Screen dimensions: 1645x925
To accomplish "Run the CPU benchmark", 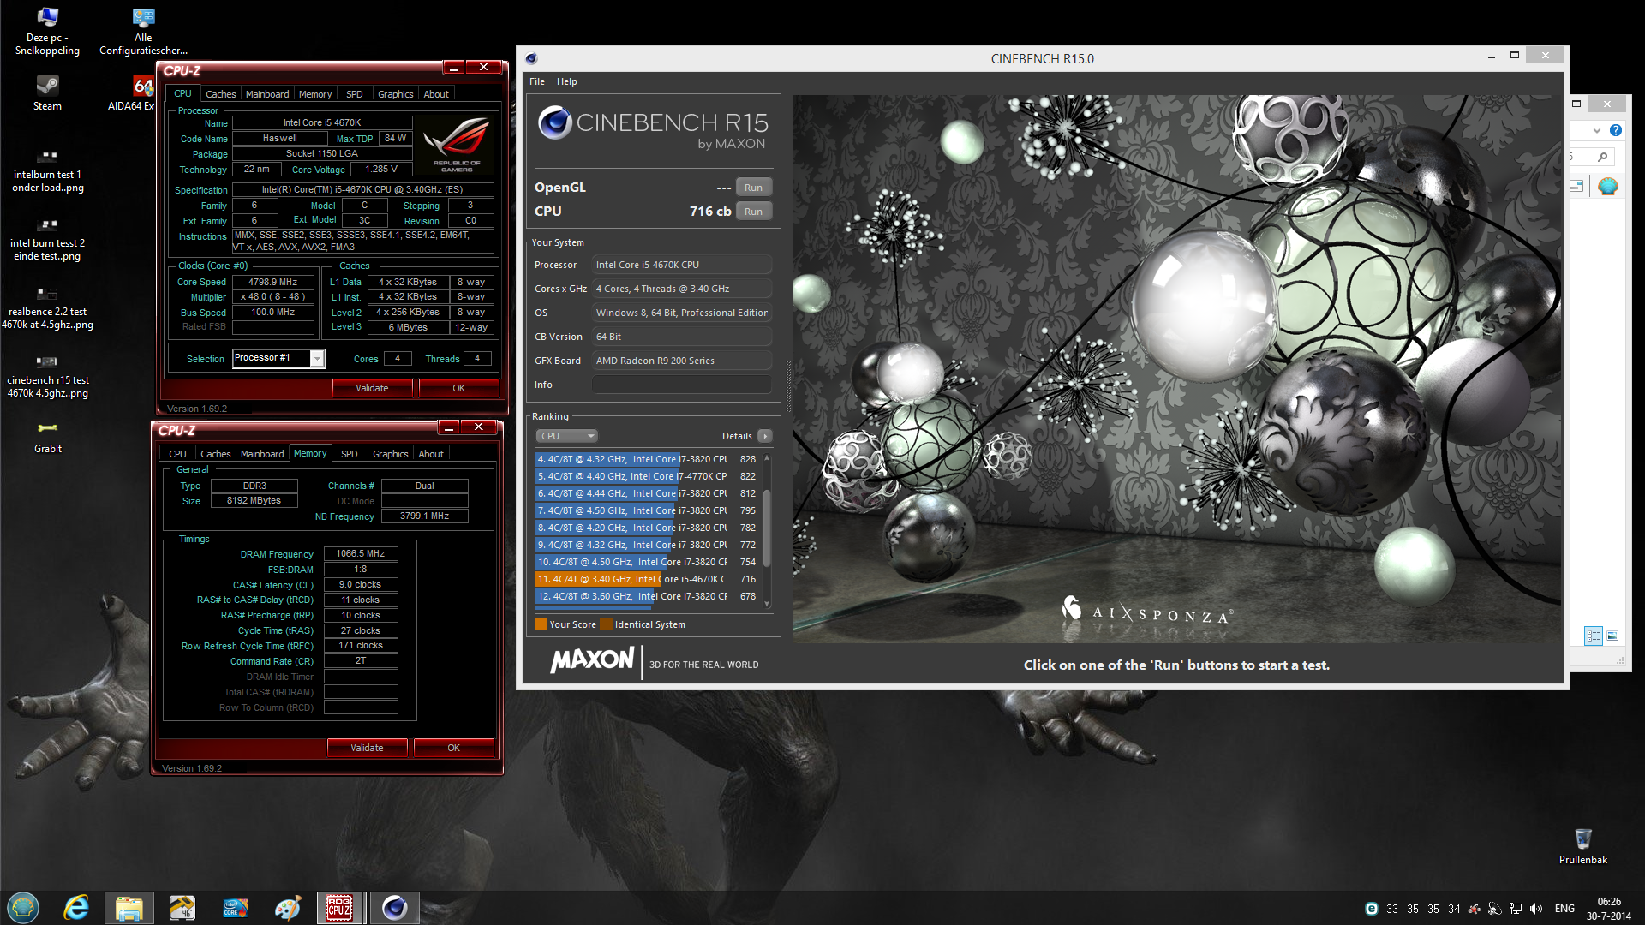I will click(x=754, y=212).
